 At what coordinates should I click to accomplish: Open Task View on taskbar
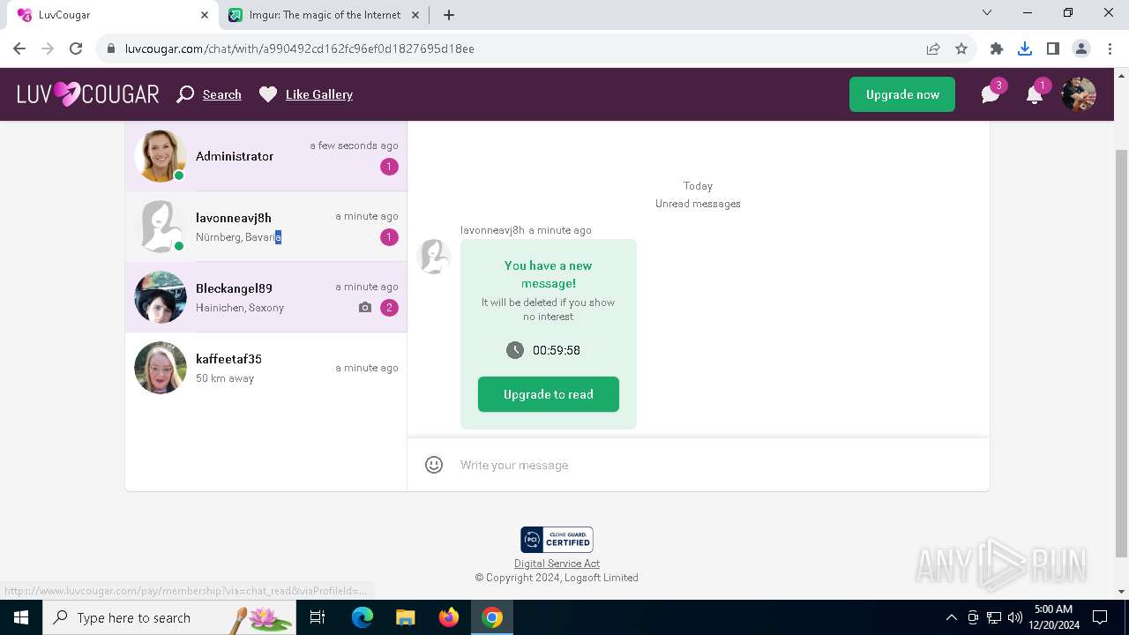point(318,617)
